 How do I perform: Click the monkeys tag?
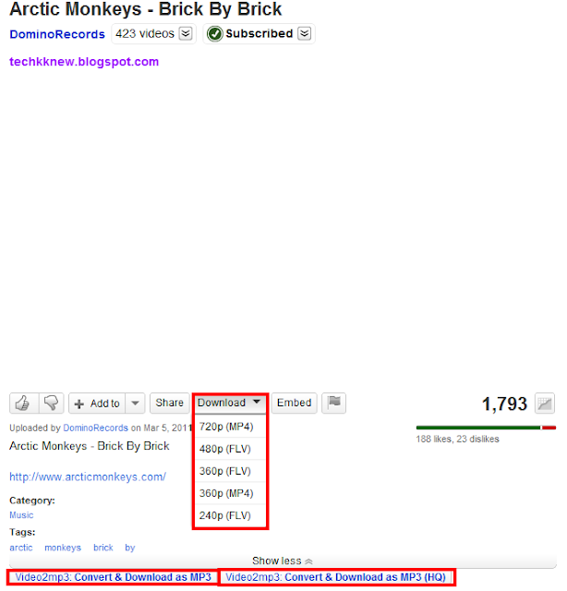click(63, 548)
